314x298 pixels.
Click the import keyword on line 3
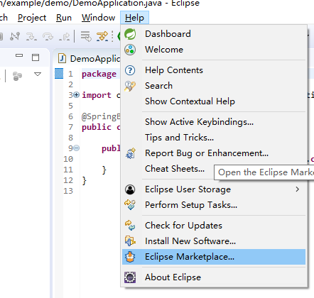pos(97,95)
